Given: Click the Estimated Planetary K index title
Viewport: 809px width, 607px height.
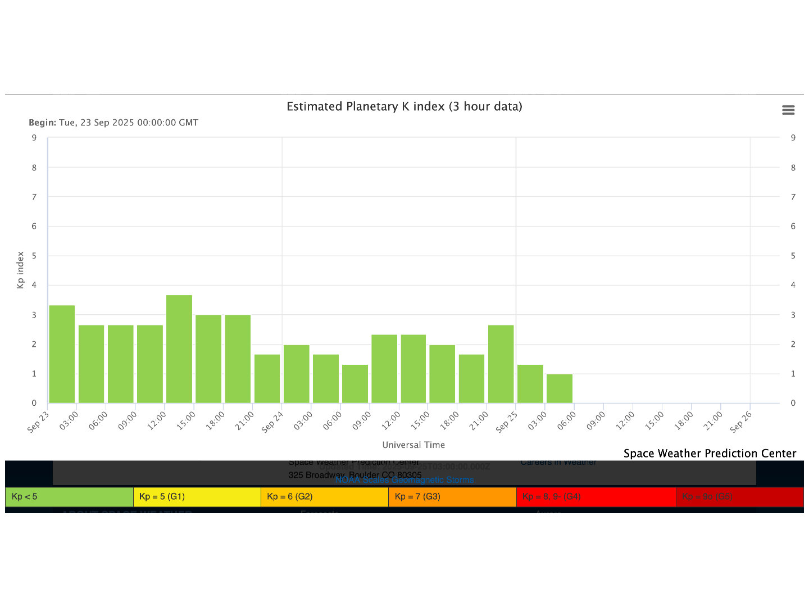Looking at the screenshot, I should click(404, 107).
